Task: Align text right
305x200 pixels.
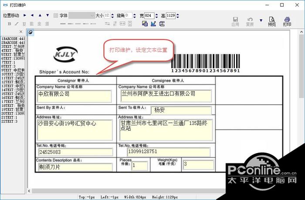Action: [x=47, y=24]
